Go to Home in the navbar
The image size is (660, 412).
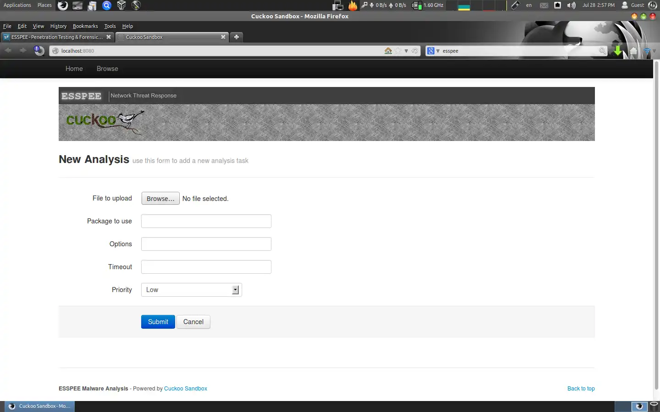74,69
